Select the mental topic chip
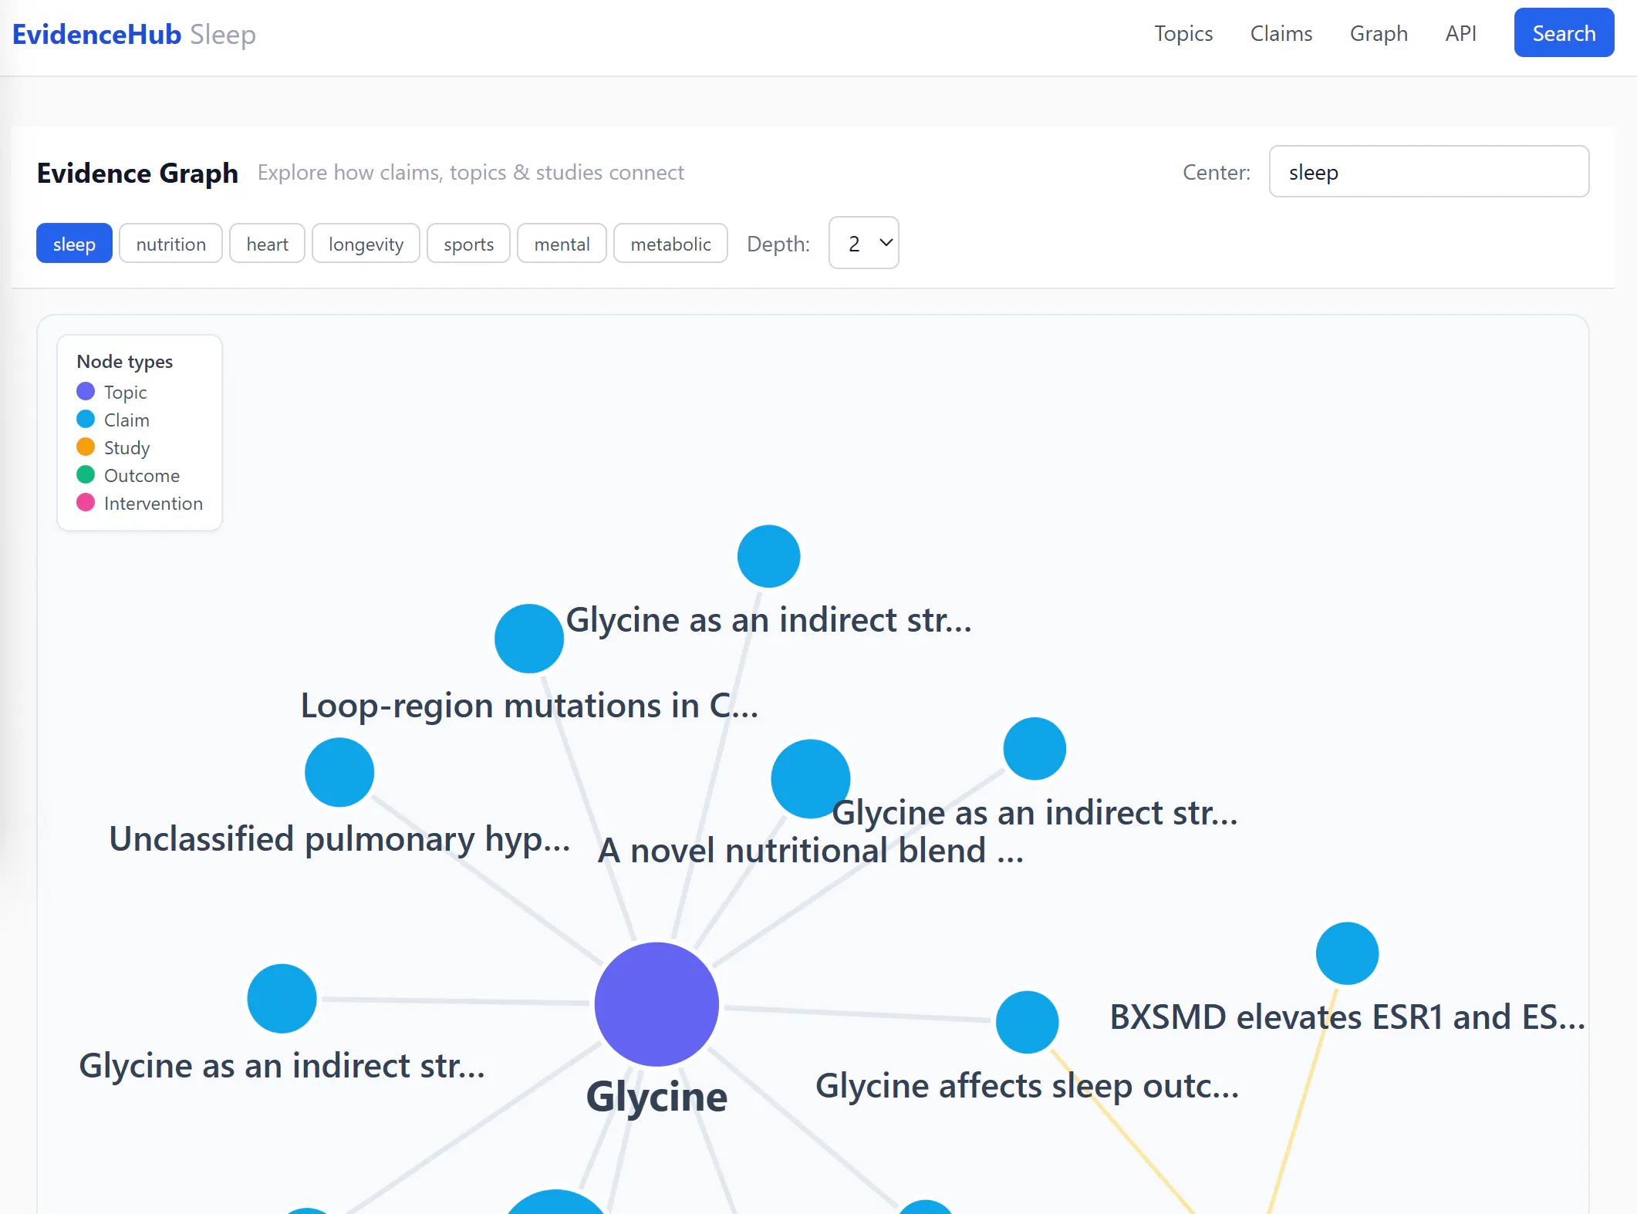The height and width of the screenshot is (1214, 1637). click(562, 244)
